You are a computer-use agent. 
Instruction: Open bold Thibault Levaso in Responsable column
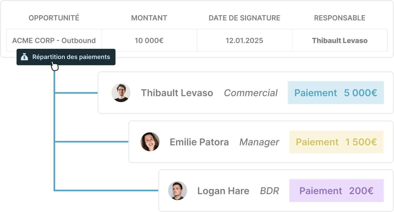(x=340, y=40)
